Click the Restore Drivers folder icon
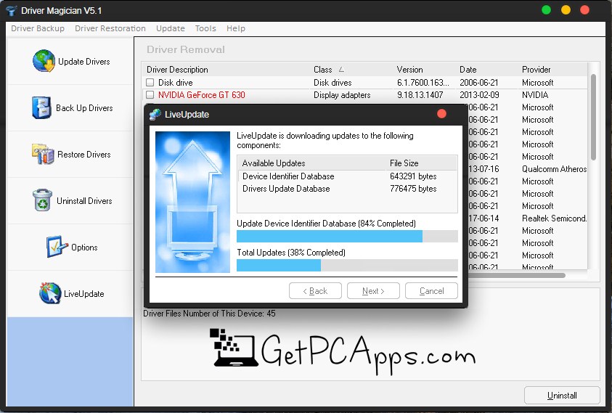The height and width of the screenshot is (413, 612). pyautogui.click(x=43, y=154)
